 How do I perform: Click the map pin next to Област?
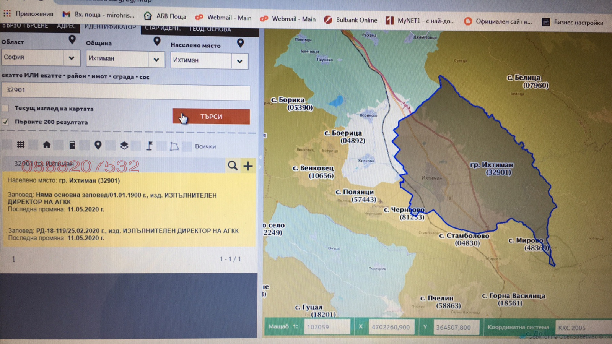(x=72, y=39)
